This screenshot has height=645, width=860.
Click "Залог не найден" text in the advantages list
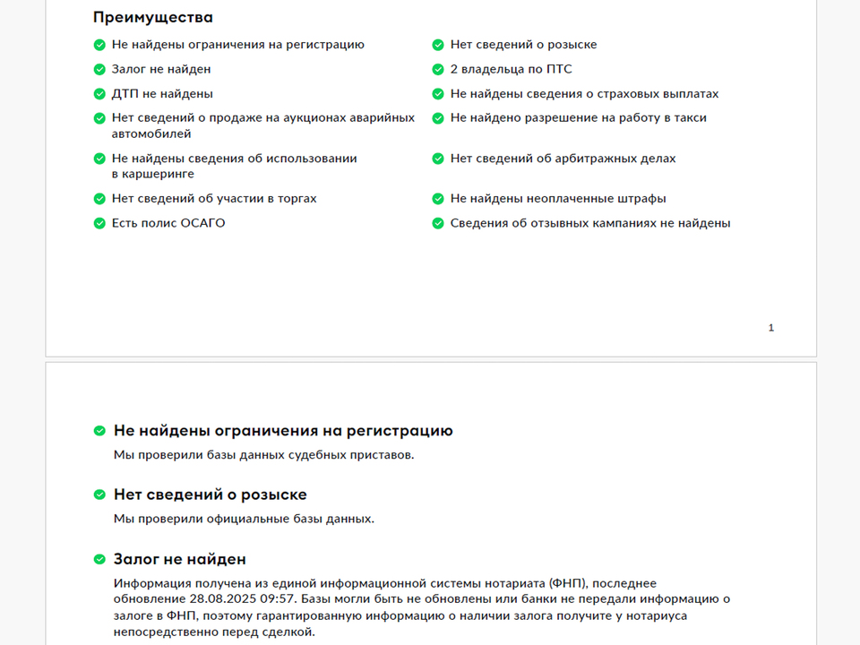click(x=161, y=69)
